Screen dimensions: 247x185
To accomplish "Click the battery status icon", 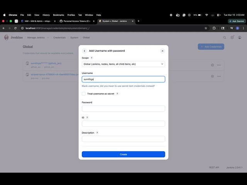I will 200,15.
